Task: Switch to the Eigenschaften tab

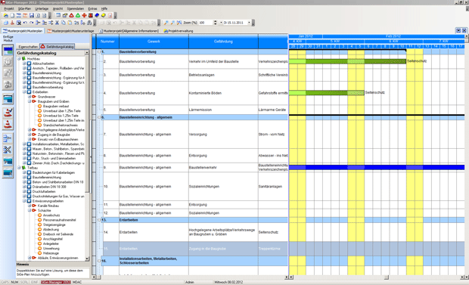Action: click(x=28, y=47)
